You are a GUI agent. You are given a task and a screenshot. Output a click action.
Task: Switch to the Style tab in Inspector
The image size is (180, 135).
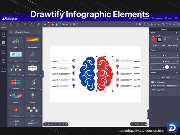pyautogui.click(x=155, y=45)
